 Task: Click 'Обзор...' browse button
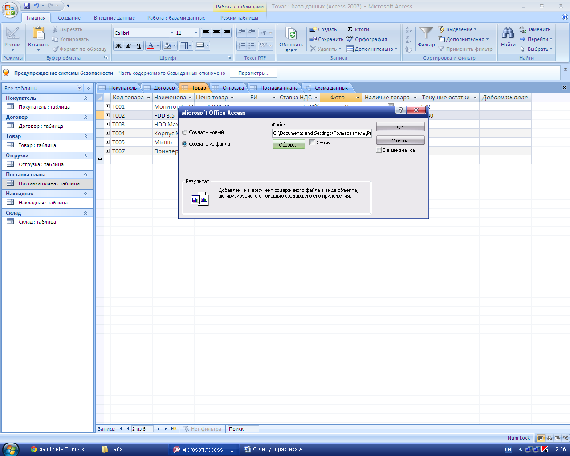tap(289, 145)
